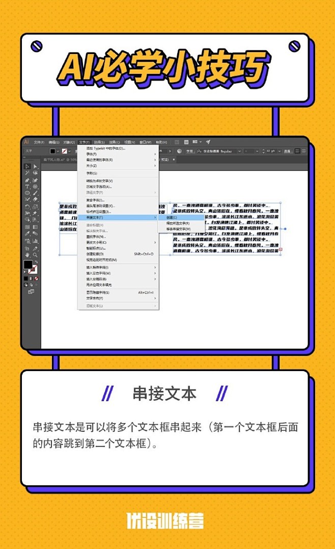Click toolbar Fill color box

tap(28, 265)
